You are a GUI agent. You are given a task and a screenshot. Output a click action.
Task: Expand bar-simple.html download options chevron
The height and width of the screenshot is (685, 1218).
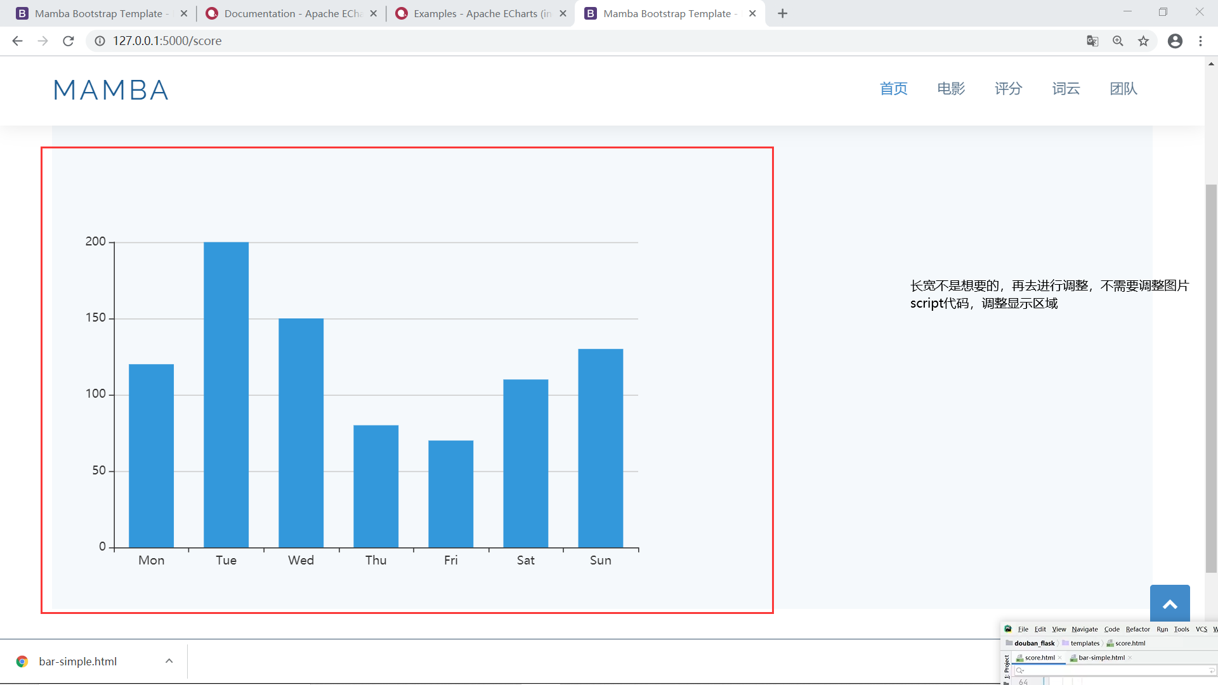click(x=169, y=661)
